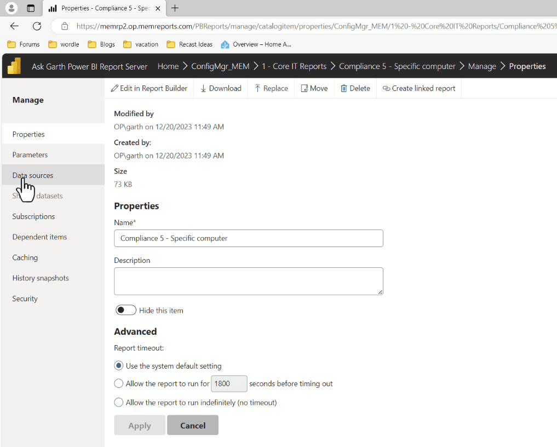Go back to previous page

(14, 26)
